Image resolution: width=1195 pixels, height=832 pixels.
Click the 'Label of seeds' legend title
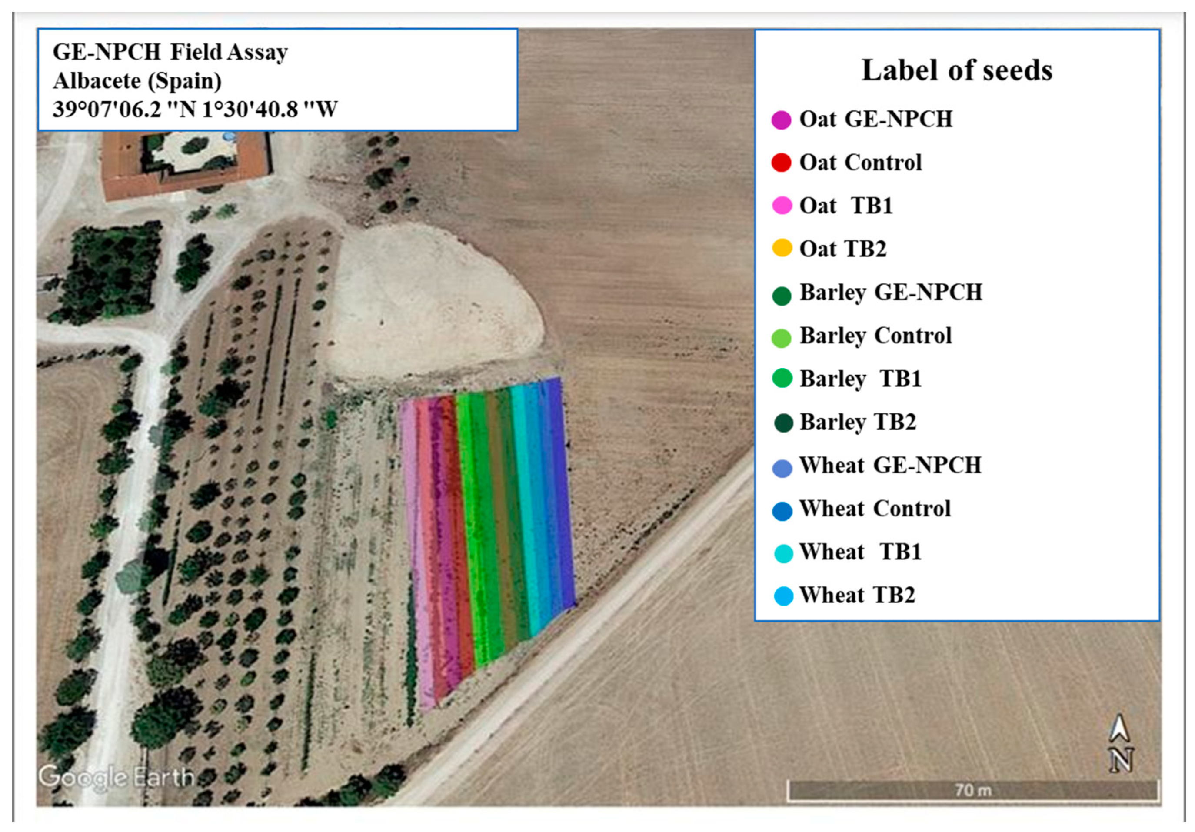[x=957, y=70]
